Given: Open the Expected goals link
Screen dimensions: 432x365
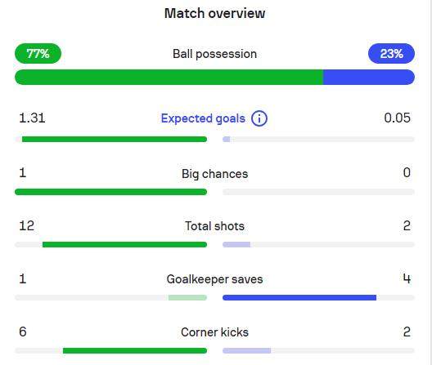Looking at the screenshot, I should point(203,118).
